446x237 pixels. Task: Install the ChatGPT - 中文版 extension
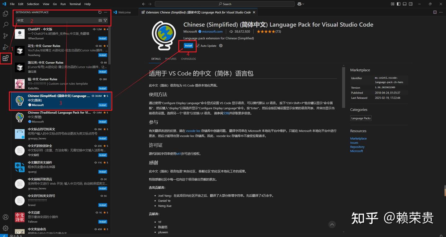tap(103, 39)
